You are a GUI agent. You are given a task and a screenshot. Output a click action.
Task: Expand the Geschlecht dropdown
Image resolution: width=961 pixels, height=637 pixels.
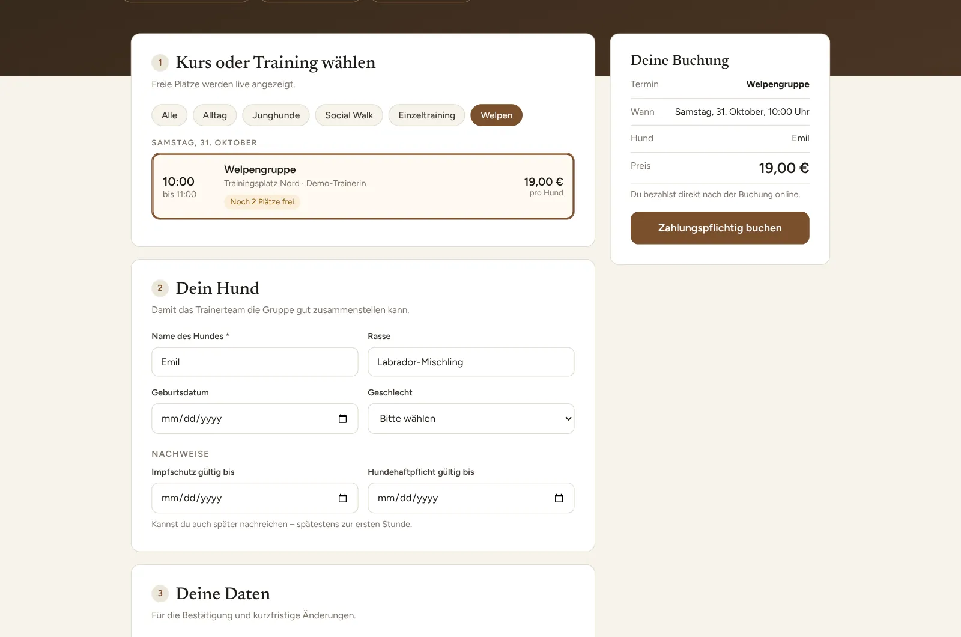tap(471, 419)
